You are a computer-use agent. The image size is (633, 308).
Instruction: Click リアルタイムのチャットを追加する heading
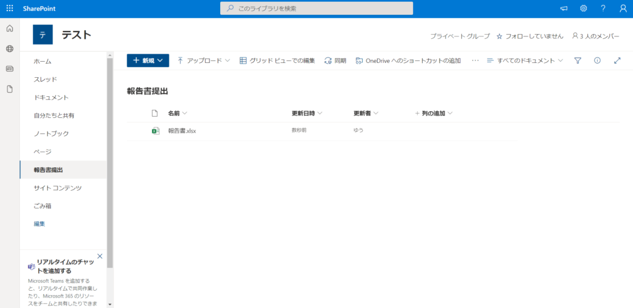[x=66, y=267]
